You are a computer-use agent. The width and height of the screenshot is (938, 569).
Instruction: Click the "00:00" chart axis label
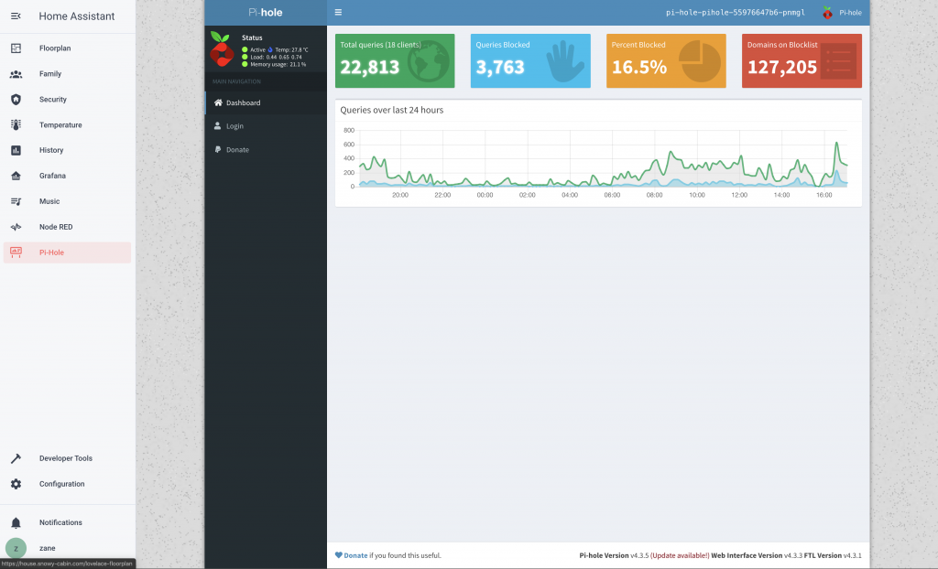(485, 196)
